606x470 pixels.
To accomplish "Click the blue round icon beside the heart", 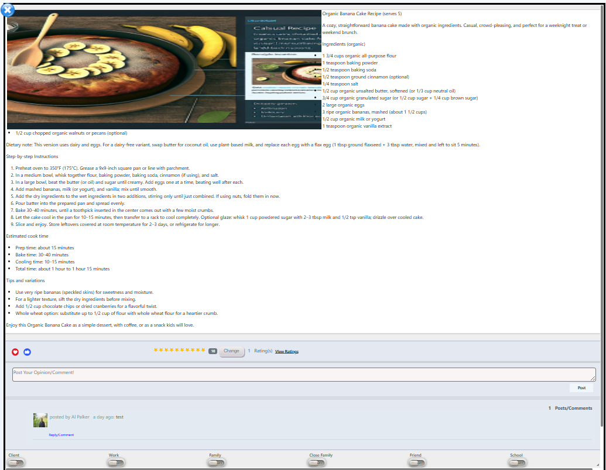I will (27, 352).
